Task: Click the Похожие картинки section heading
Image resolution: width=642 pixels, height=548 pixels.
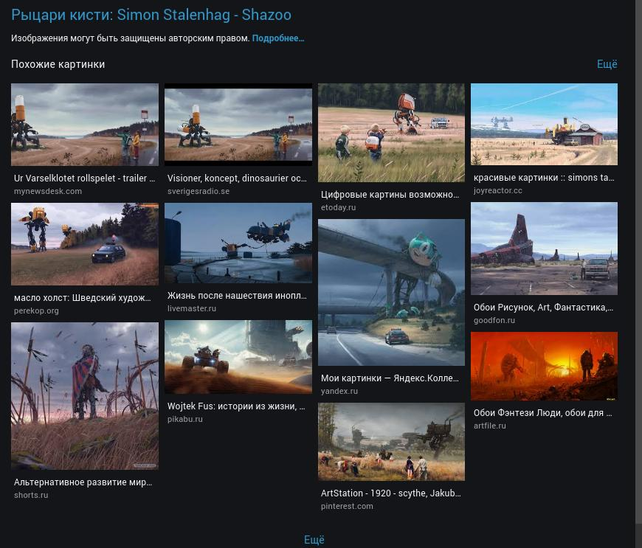Action: point(58,64)
